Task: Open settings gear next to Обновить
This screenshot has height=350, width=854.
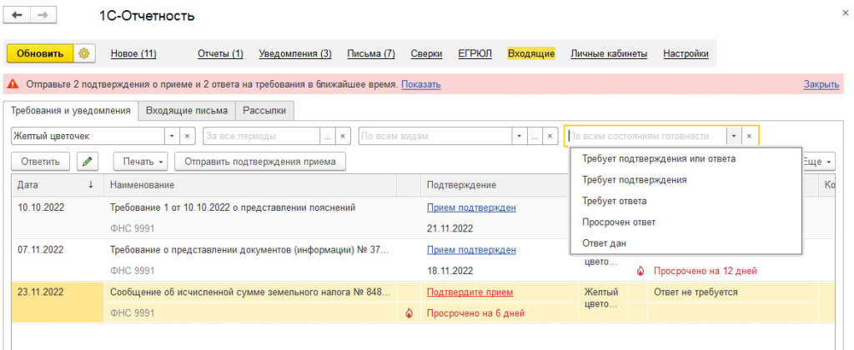Action: pyautogui.click(x=84, y=54)
